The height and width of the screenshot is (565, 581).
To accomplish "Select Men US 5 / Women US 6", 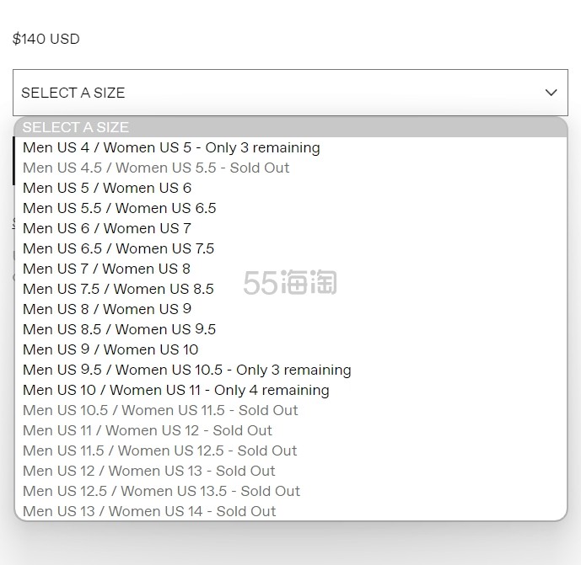I will 107,188.
